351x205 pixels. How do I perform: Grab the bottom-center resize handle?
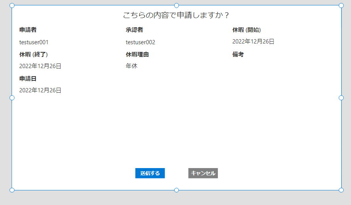(x=176, y=190)
